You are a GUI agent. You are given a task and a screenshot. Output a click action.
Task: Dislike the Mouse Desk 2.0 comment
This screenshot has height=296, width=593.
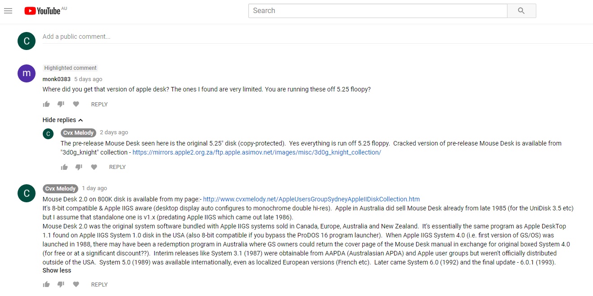pyautogui.click(x=61, y=284)
